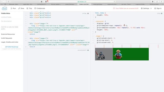Open HTML panel settings gear

point(88,14)
